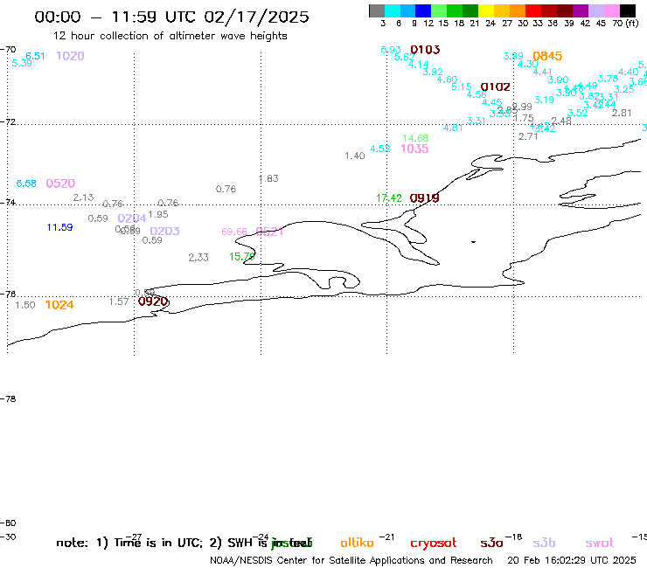
Task: Click the s3a pass time '0102'
Action: tap(495, 87)
